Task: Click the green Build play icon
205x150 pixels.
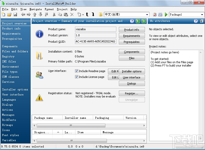Action: pos(166,14)
